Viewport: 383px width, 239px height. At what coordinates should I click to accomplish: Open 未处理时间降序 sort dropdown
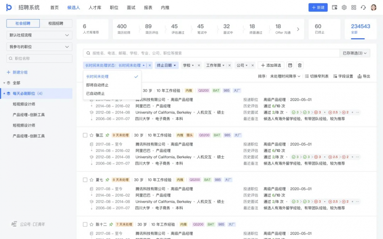coord(285,76)
